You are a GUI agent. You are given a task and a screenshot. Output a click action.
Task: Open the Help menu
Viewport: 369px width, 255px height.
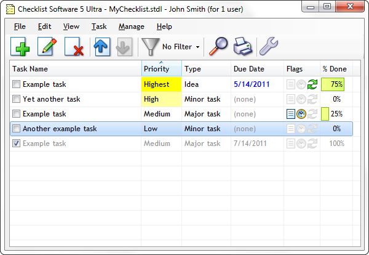point(164,26)
